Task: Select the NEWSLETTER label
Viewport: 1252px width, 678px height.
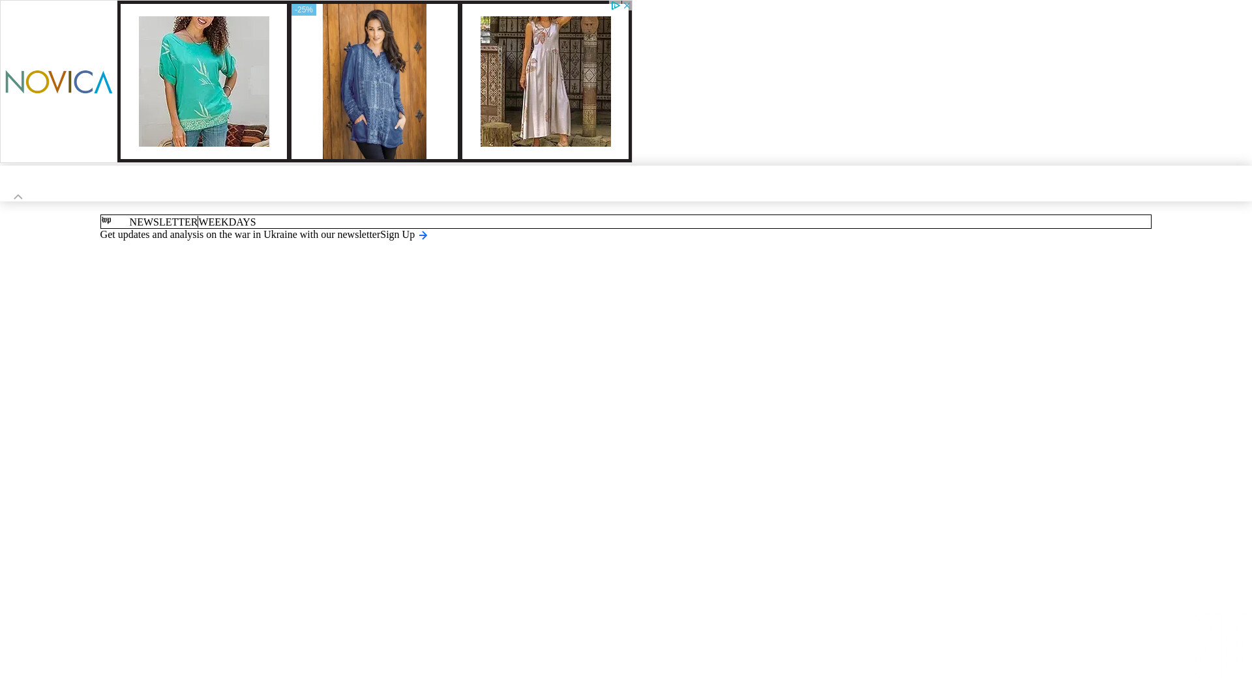Action: [x=163, y=222]
